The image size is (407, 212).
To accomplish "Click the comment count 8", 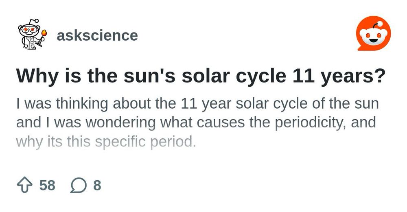I will 97,186.
